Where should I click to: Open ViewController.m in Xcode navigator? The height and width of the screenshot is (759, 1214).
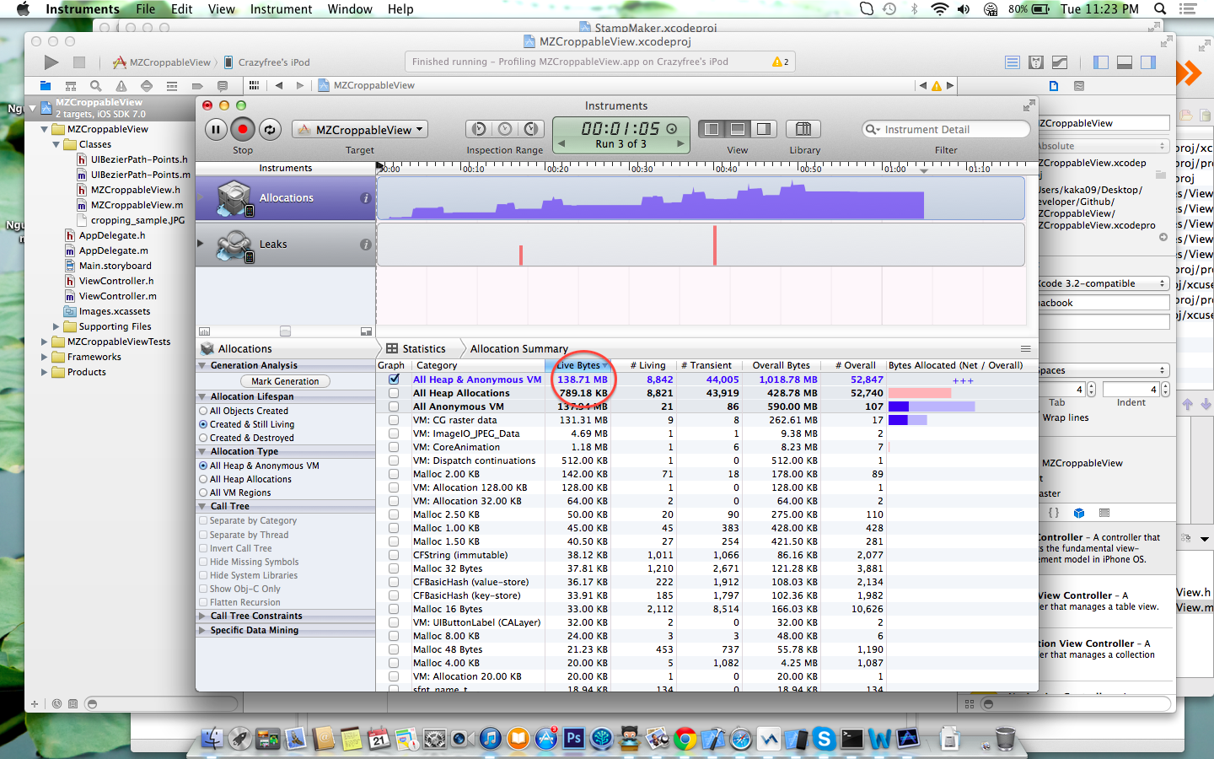click(x=117, y=296)
